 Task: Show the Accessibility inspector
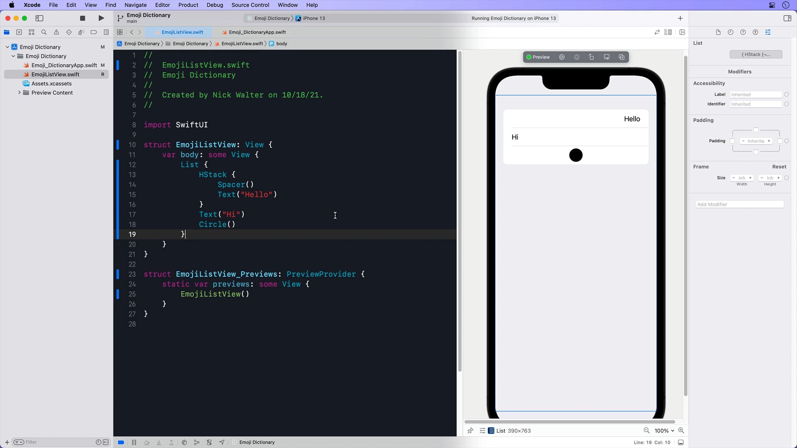[755, 32]
